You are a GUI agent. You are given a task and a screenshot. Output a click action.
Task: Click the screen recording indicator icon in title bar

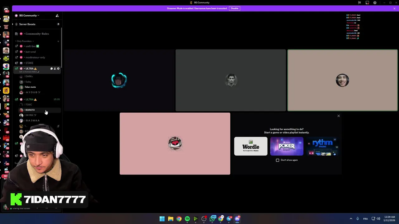coord(367,3)
